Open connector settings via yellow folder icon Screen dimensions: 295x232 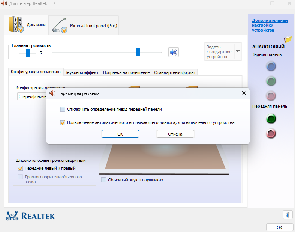288,39
